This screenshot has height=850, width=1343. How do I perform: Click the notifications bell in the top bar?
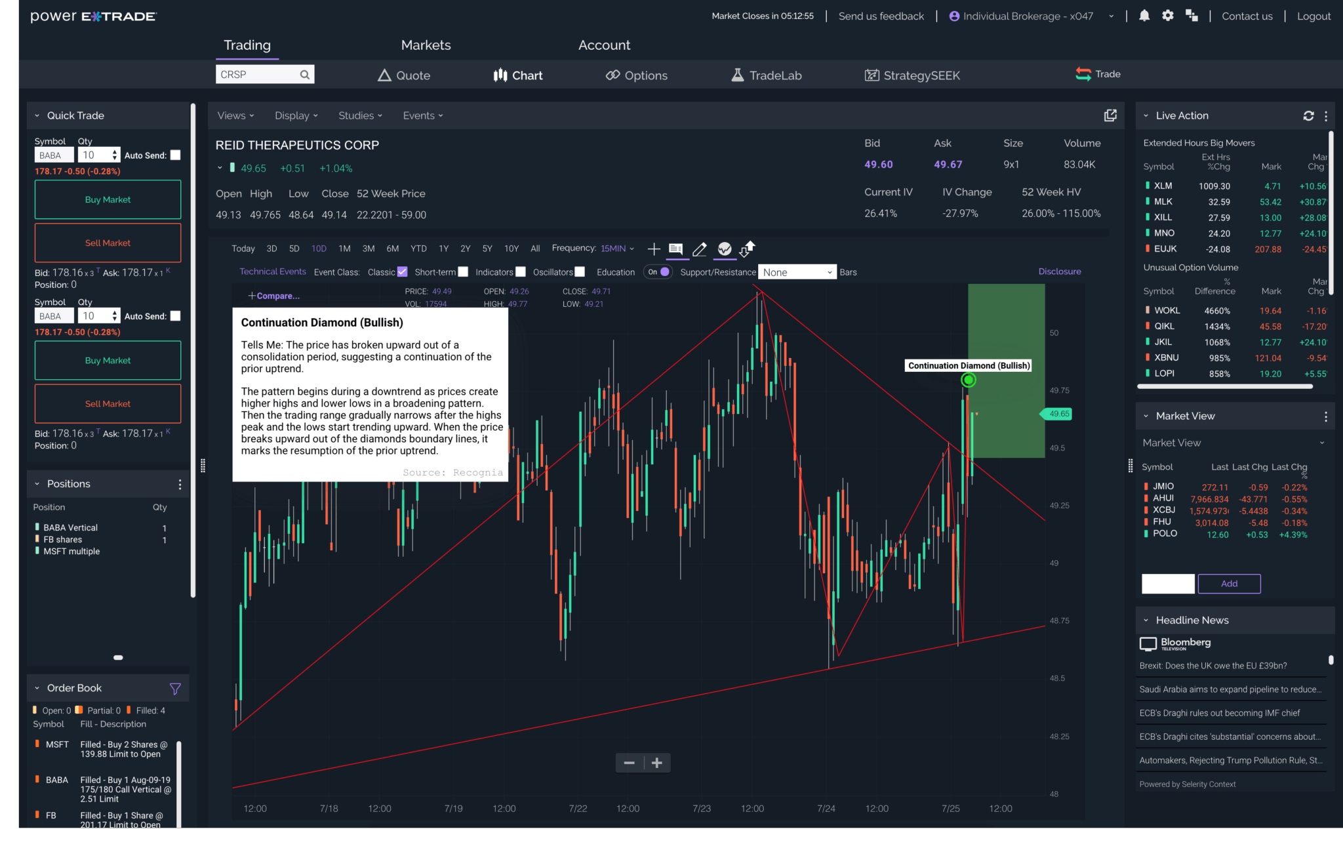pyautogui.click(x=1144, y=16)
